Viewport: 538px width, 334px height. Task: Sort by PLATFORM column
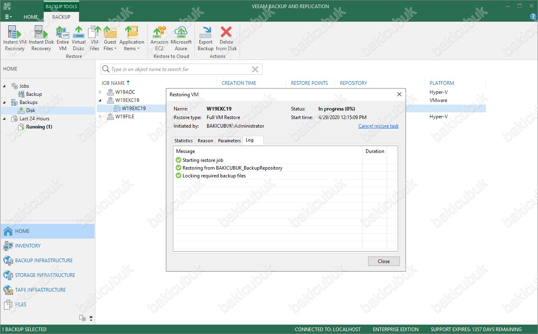(x=442, y=83)
